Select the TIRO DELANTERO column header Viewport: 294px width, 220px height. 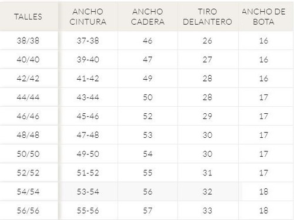208,16
